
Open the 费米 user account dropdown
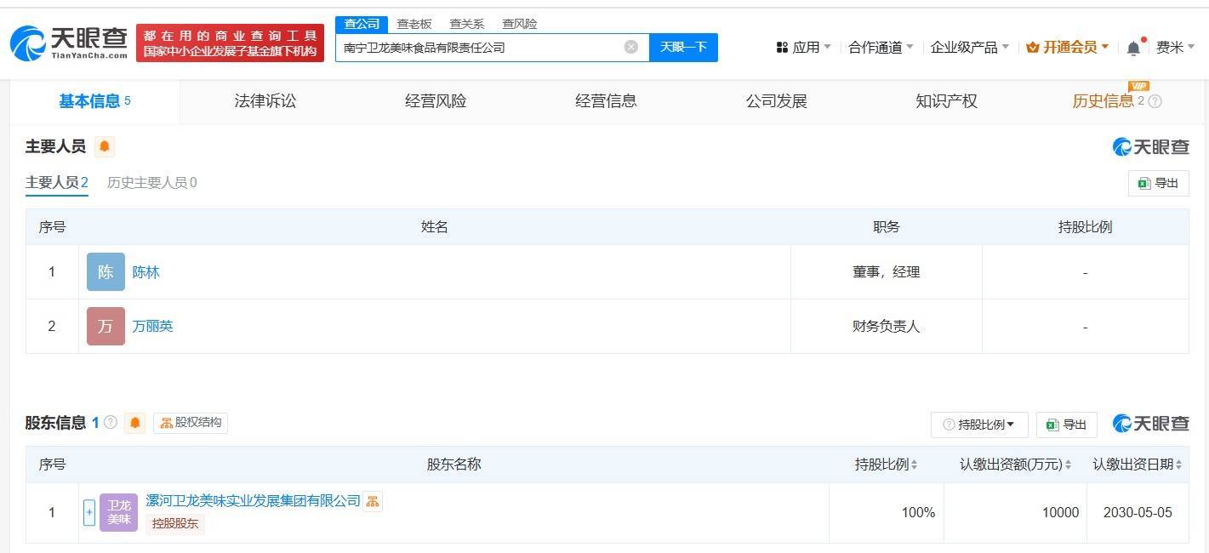click(x=1176, y=48)
